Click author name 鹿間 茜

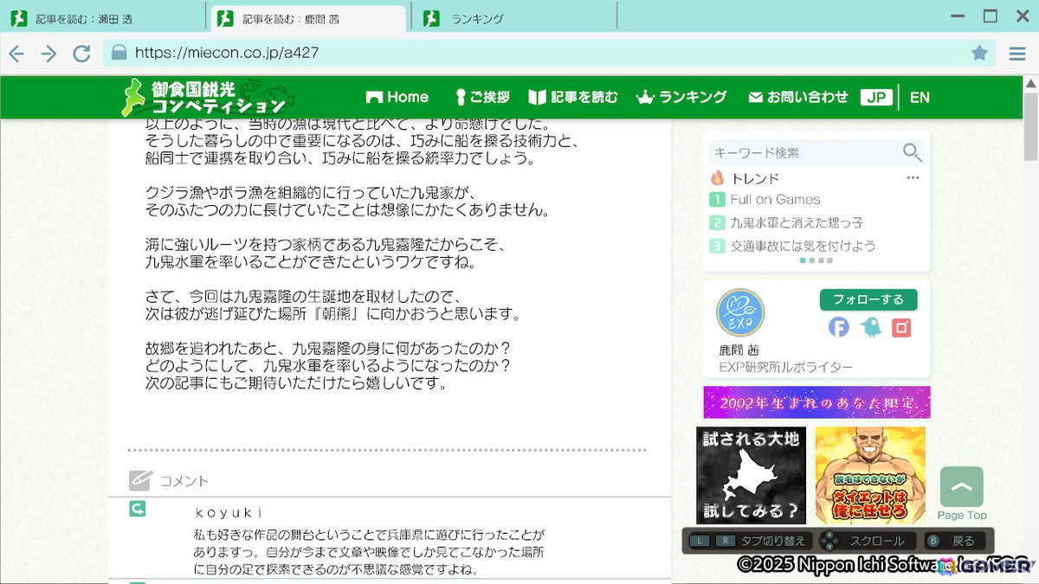pos(739,350)
